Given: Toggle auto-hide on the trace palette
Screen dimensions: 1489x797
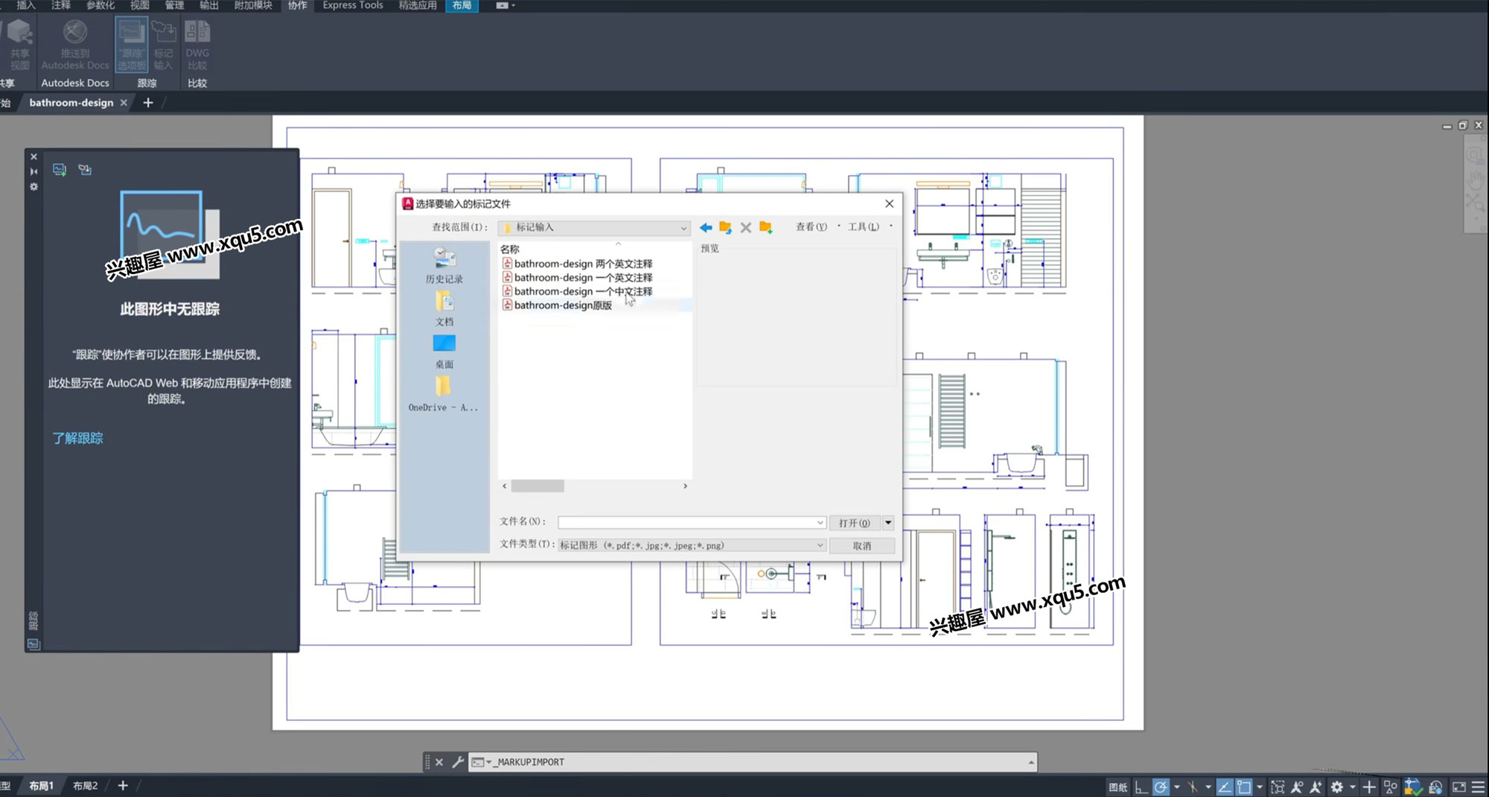Looking at the screenshot, I should (34, 171).
